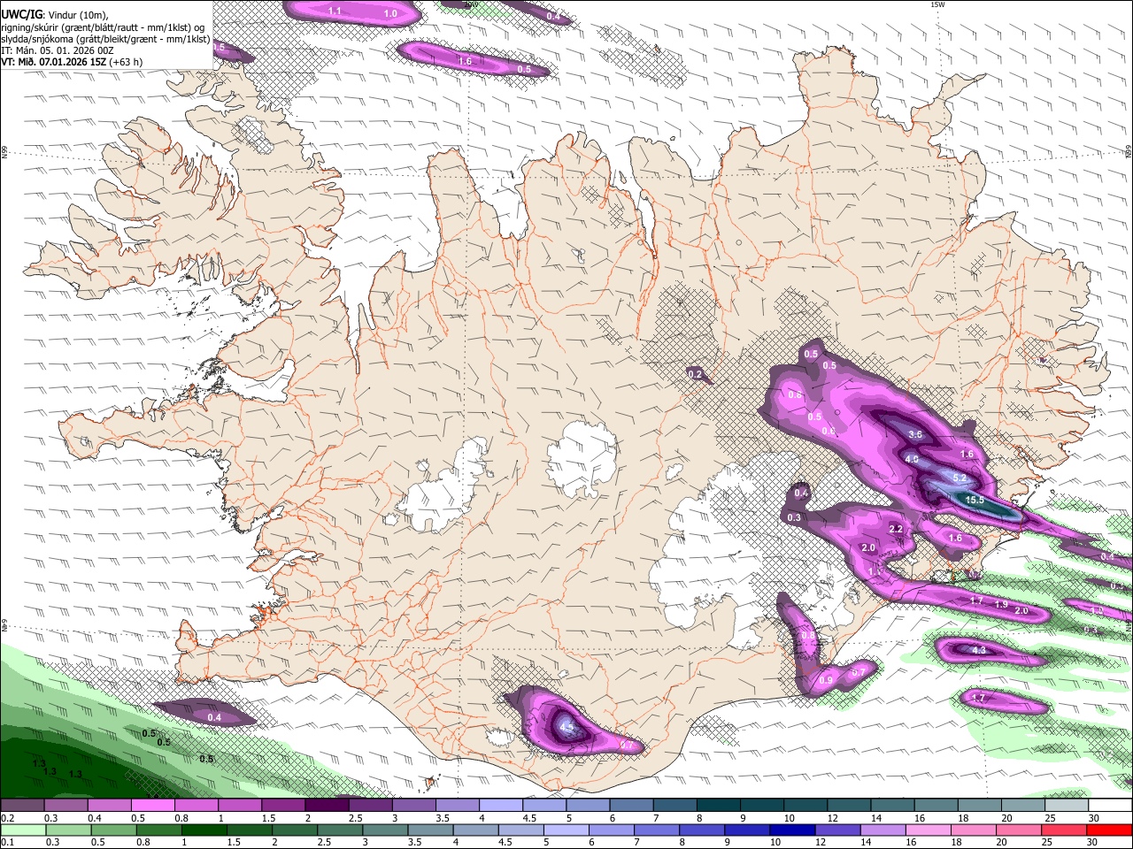Select the 0.9 value near the south coast

coord(826,680)
